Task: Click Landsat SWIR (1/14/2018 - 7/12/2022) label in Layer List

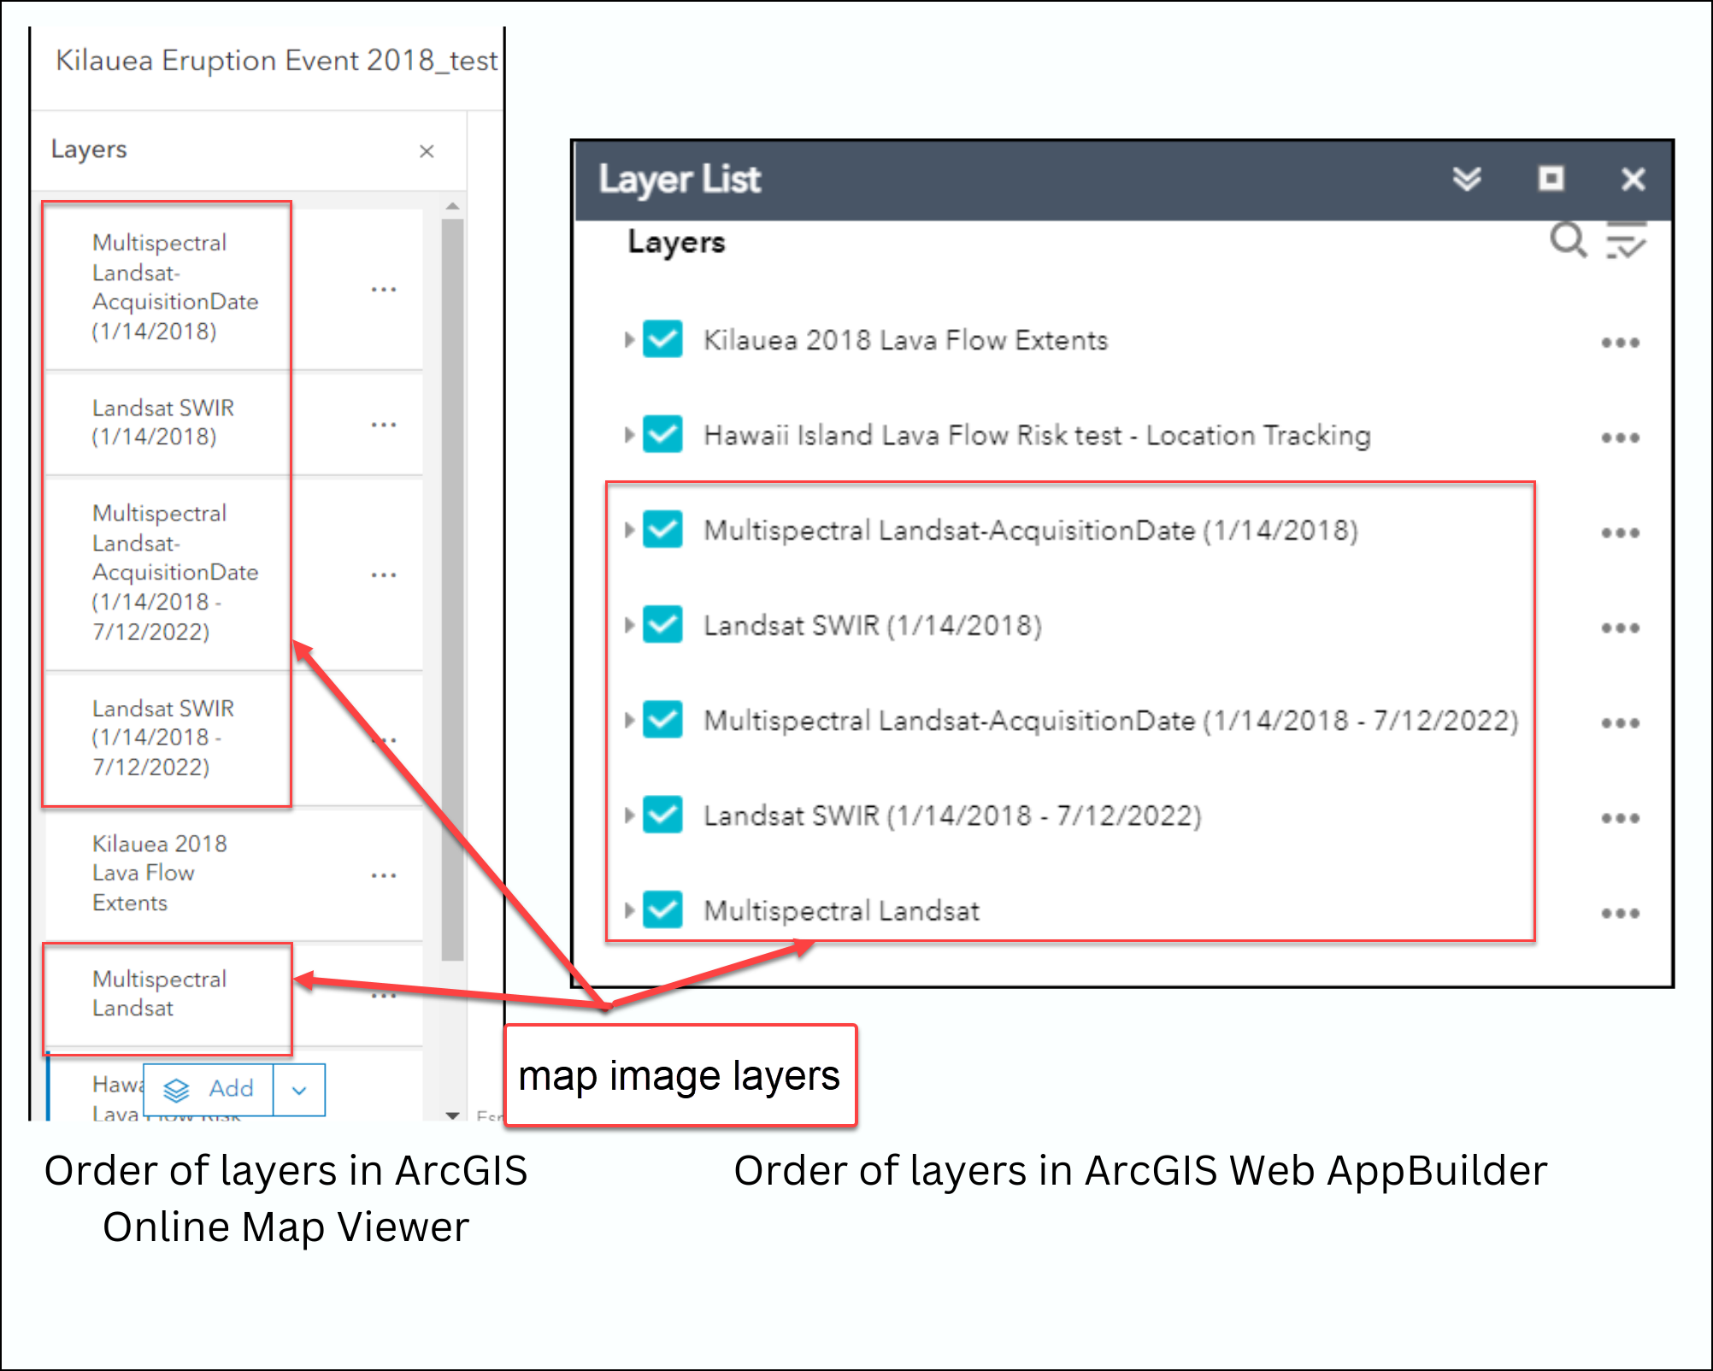Action: 952,815
